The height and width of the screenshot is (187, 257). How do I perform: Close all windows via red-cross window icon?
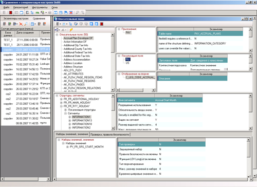pos(71,13)
